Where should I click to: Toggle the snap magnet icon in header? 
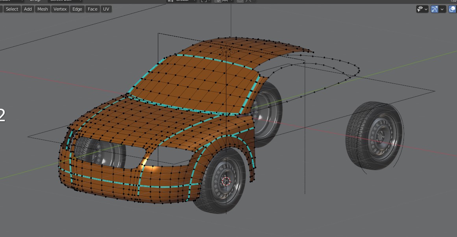pyautogui.click(x=218, y=1)
